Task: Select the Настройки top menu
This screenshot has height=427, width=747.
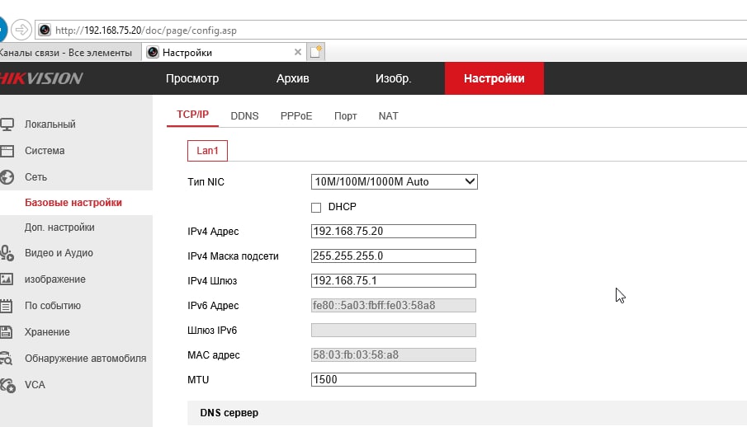Action: (494, 78)
